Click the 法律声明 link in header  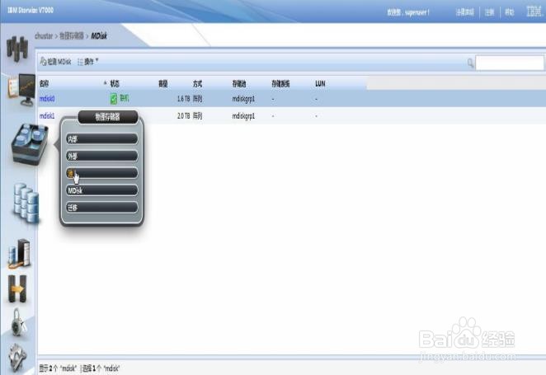[x=465, y=12]
